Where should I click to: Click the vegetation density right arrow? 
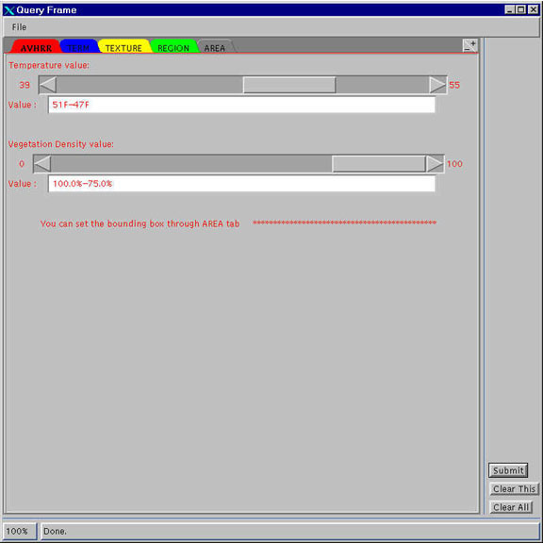pos(435,164)
